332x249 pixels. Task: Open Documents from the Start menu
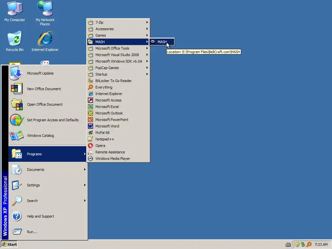tap(47, 170)
